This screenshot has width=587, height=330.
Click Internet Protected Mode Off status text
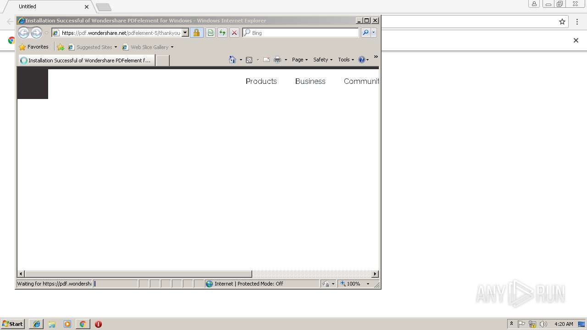tap(249, 284)
